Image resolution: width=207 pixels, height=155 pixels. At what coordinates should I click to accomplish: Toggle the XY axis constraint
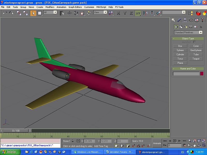coord(138,13)
